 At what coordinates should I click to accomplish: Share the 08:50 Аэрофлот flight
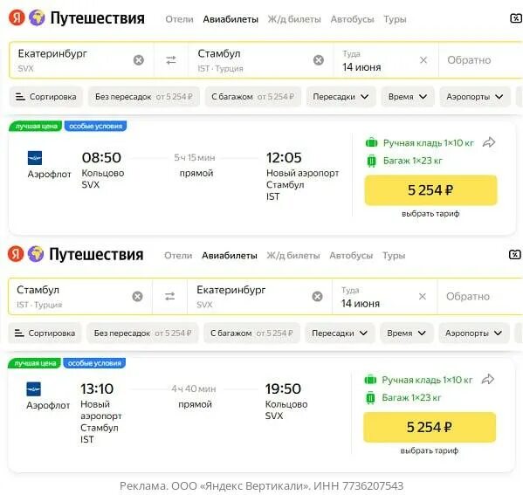click(x=489, y=142)
